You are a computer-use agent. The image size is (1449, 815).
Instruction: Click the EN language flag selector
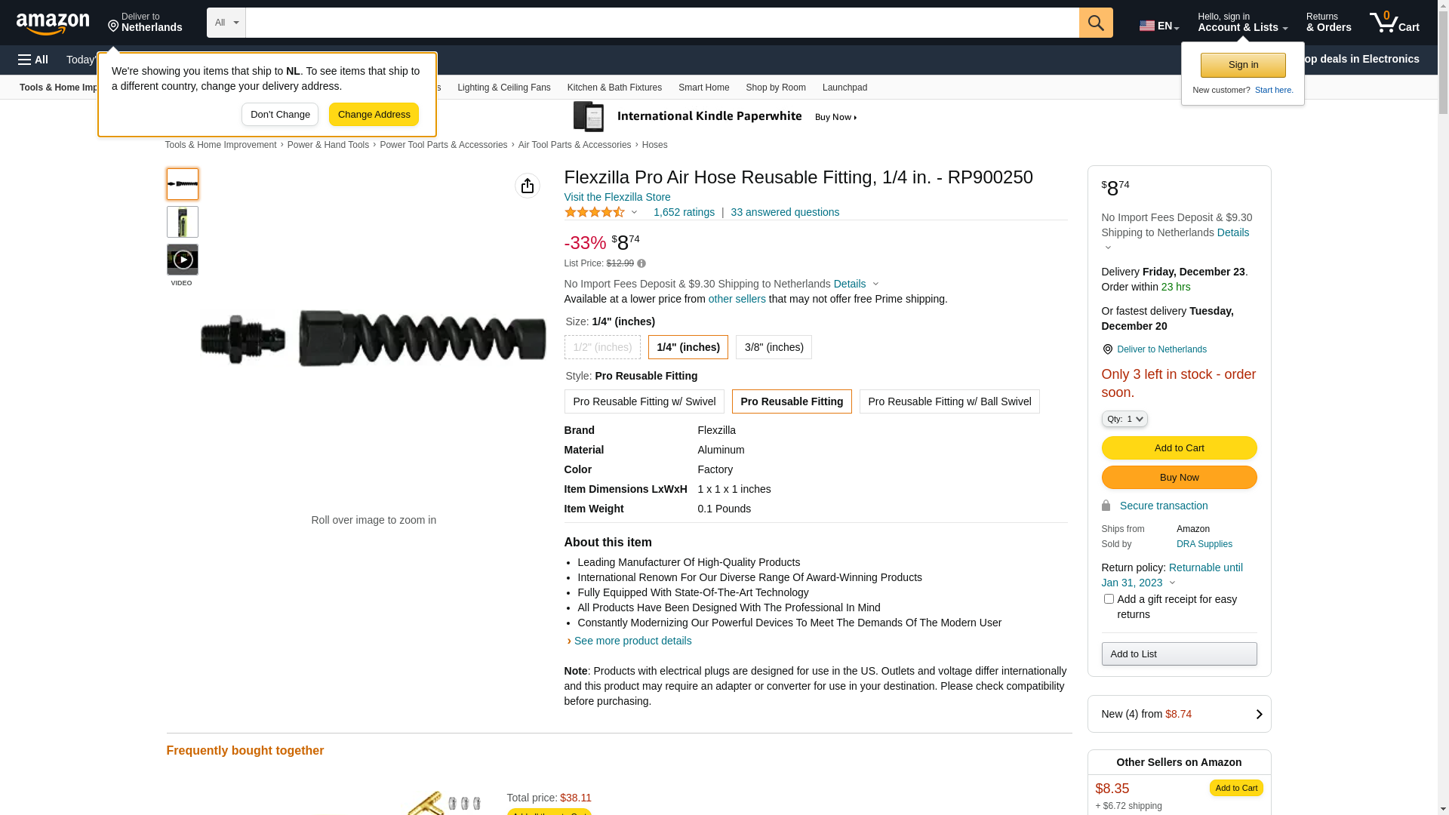click(1159, 26)
